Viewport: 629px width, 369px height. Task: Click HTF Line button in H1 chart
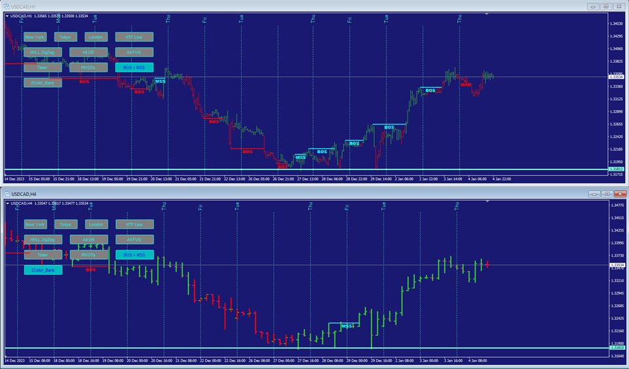(x=134, y=37)
